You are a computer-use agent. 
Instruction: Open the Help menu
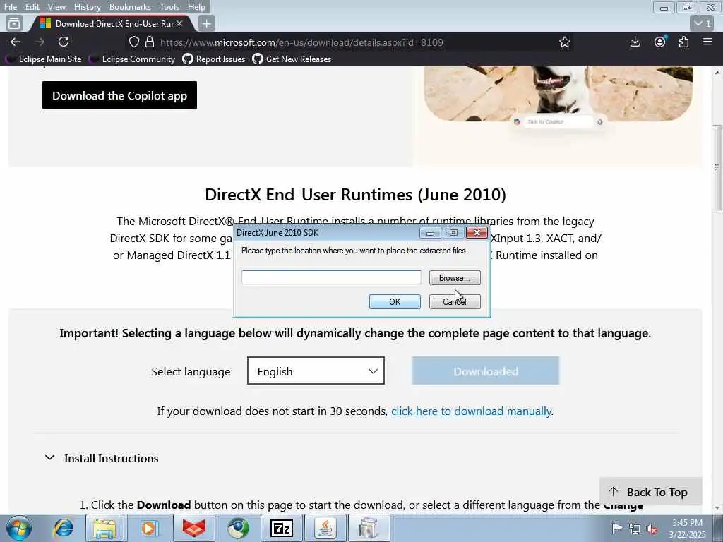coord(196,7)
